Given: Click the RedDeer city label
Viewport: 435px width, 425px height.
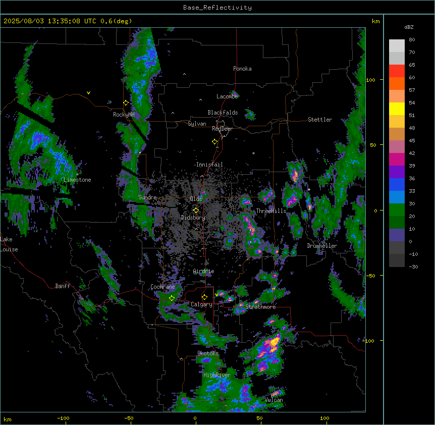Looking at the screenshot, I should point(222,129).
